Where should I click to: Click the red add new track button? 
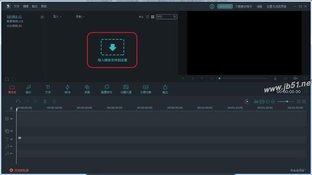19,170
